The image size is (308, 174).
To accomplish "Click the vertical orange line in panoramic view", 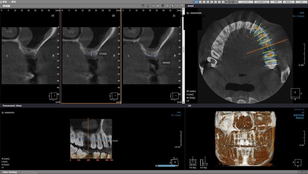I will (x=88, y=138).
